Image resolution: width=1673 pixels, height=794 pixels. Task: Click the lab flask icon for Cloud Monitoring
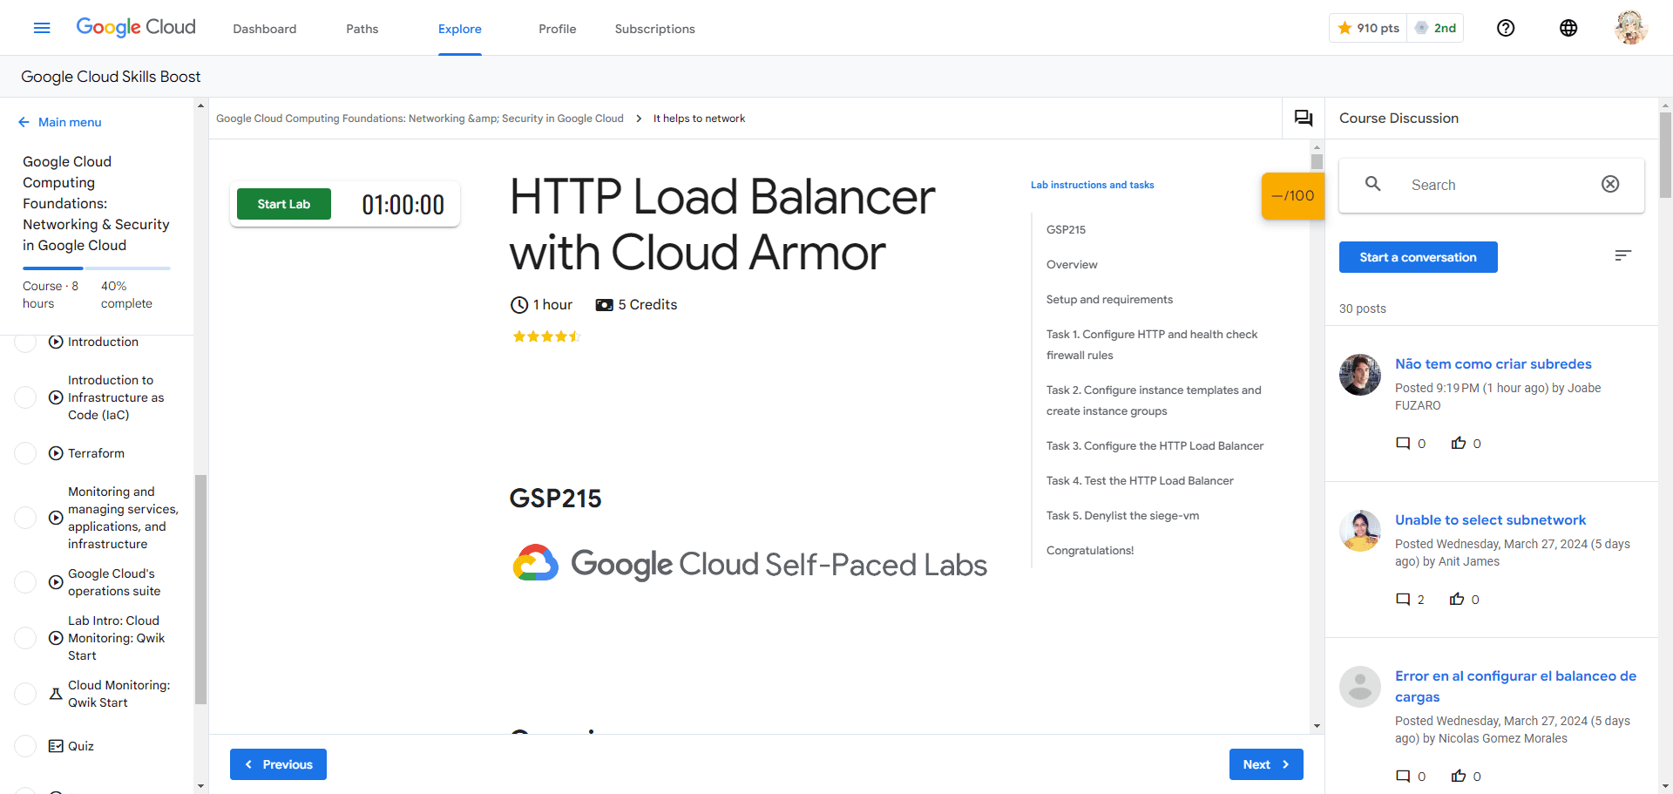(56, 694)
